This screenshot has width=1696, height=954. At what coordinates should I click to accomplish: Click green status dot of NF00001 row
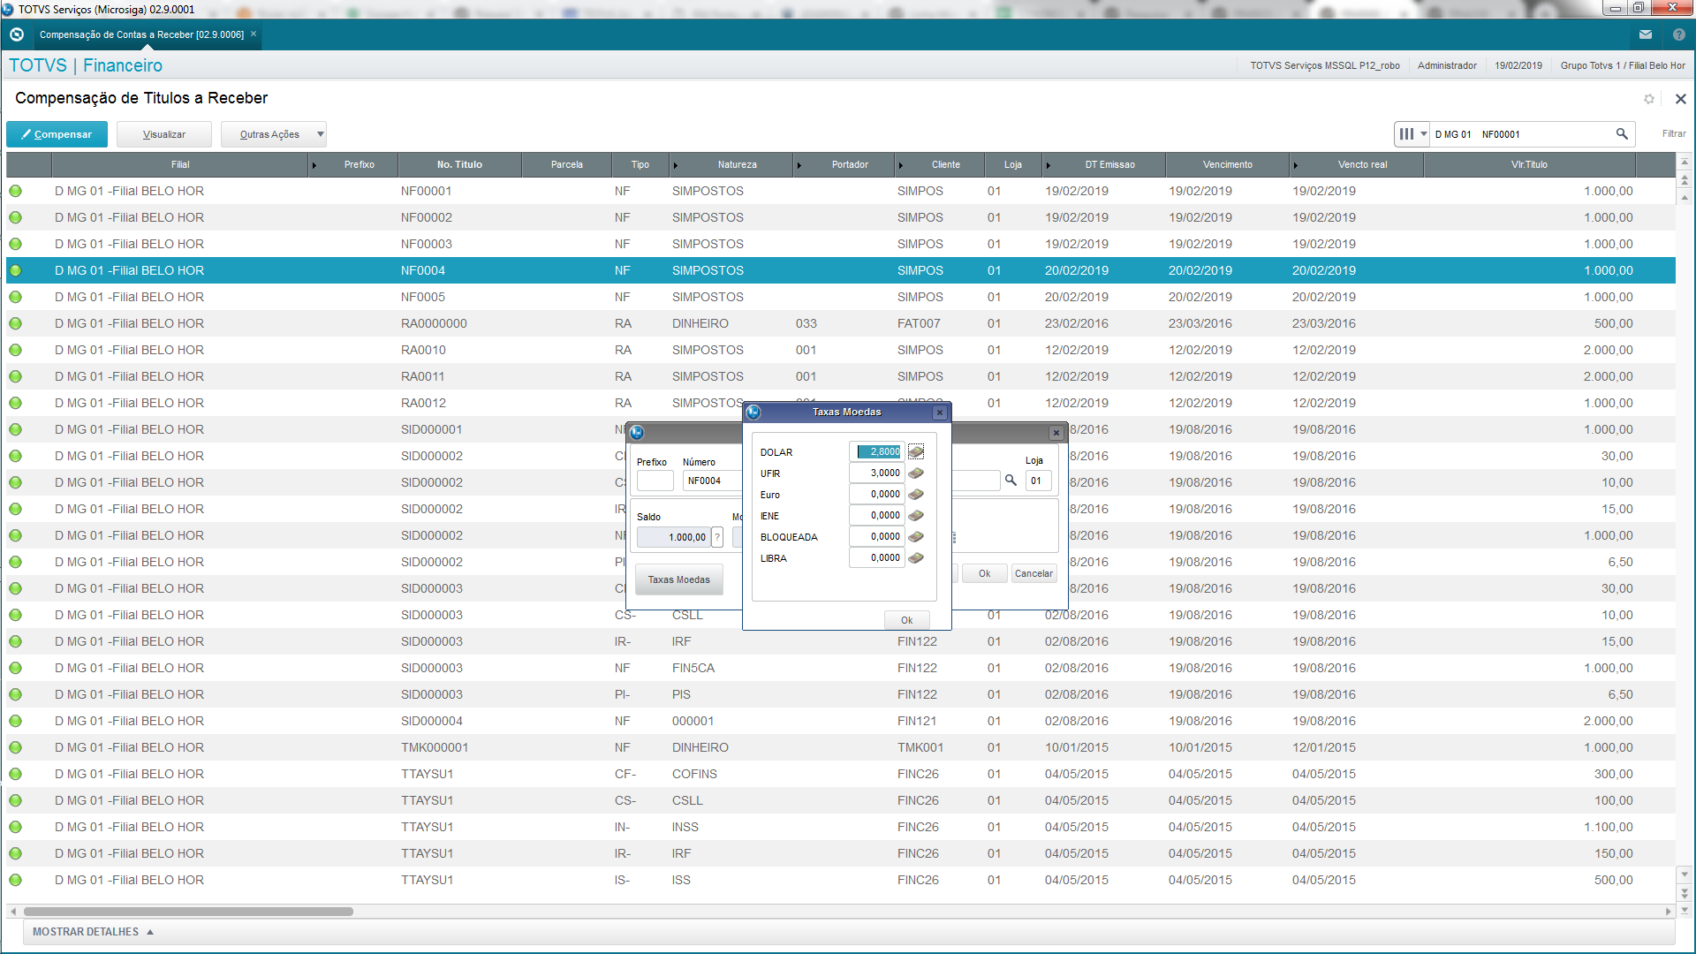pos(16,191)
